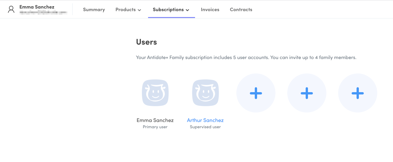Click Arthur Sanchez's supervised user avatar
This screenshot has width=393, height=162.
point(206,93)
